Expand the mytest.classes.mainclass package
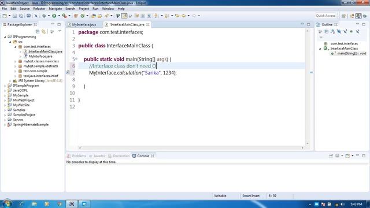 click(16, 61)
